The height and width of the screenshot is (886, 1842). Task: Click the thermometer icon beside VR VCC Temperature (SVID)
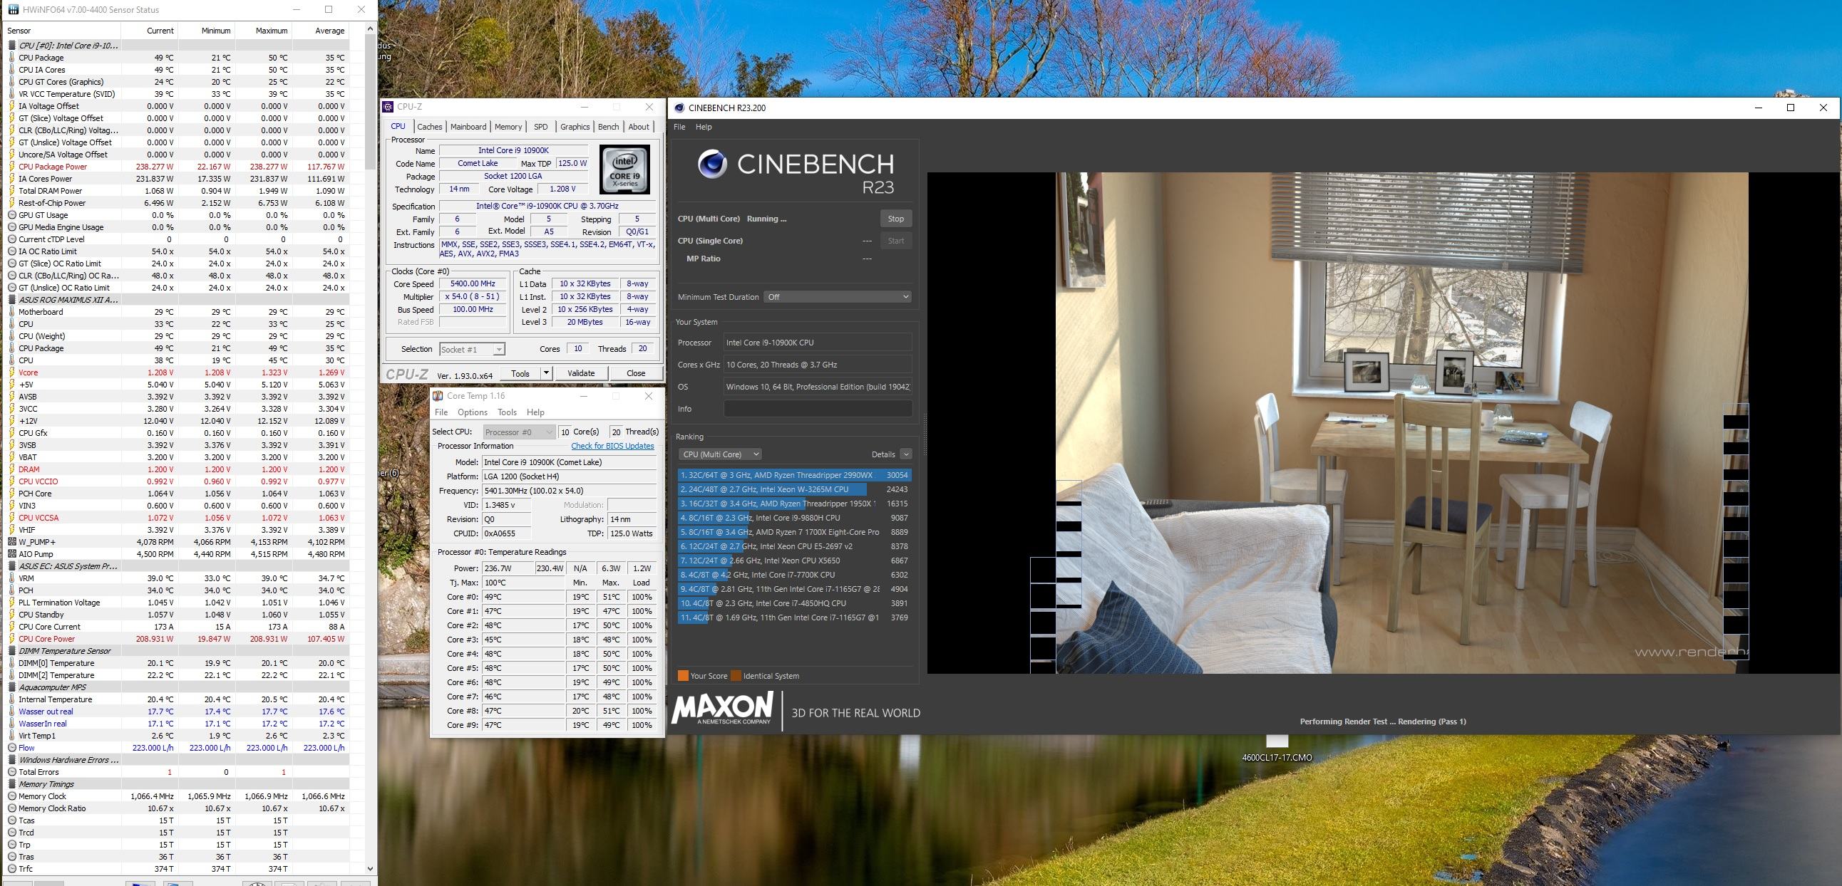pos(11,94)
